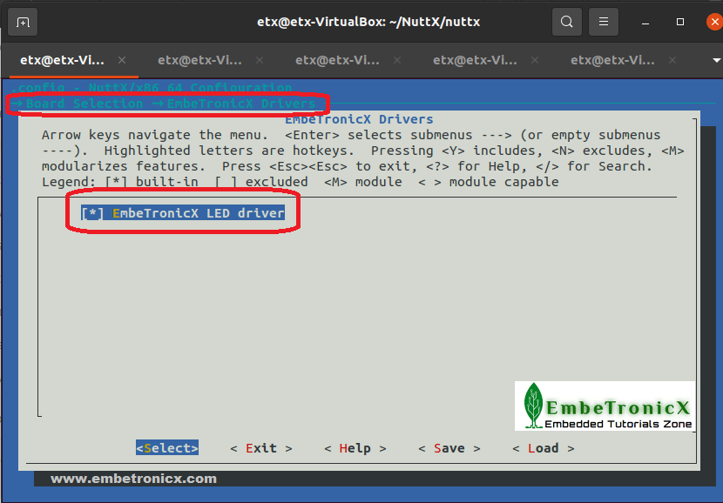Minimize the terminal window
This screenshot has height=503, width=723.
(x=645, y=22)
